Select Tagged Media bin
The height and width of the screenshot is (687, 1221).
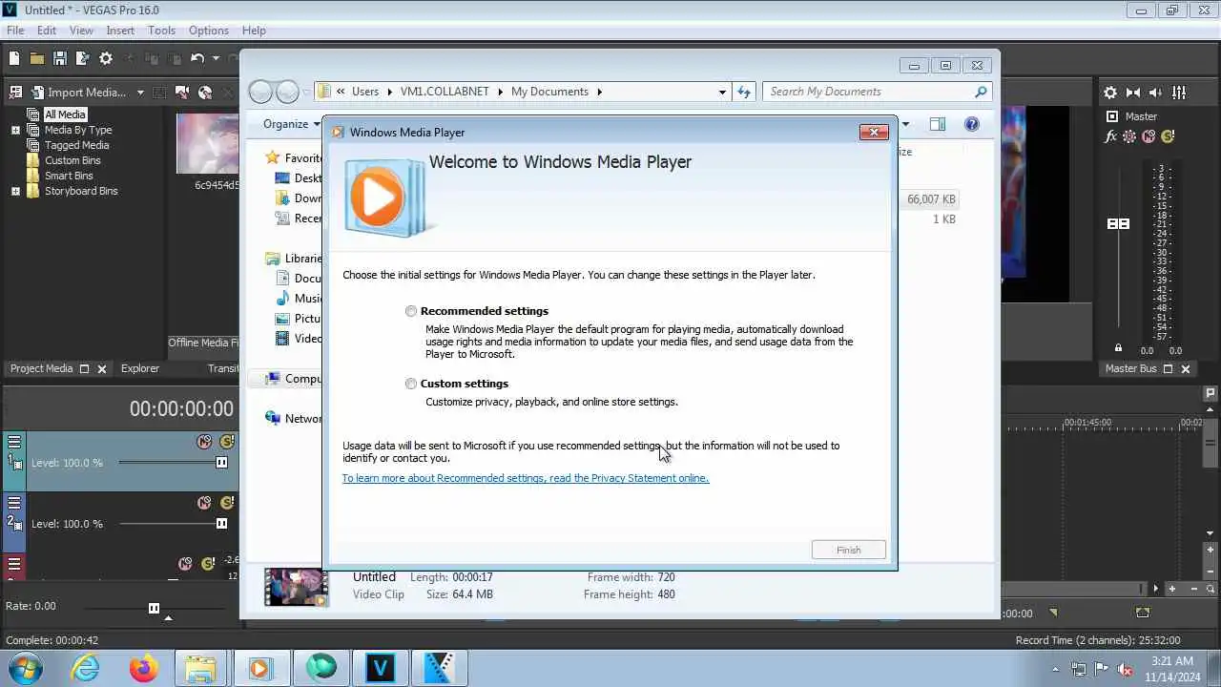click(76, 145)
